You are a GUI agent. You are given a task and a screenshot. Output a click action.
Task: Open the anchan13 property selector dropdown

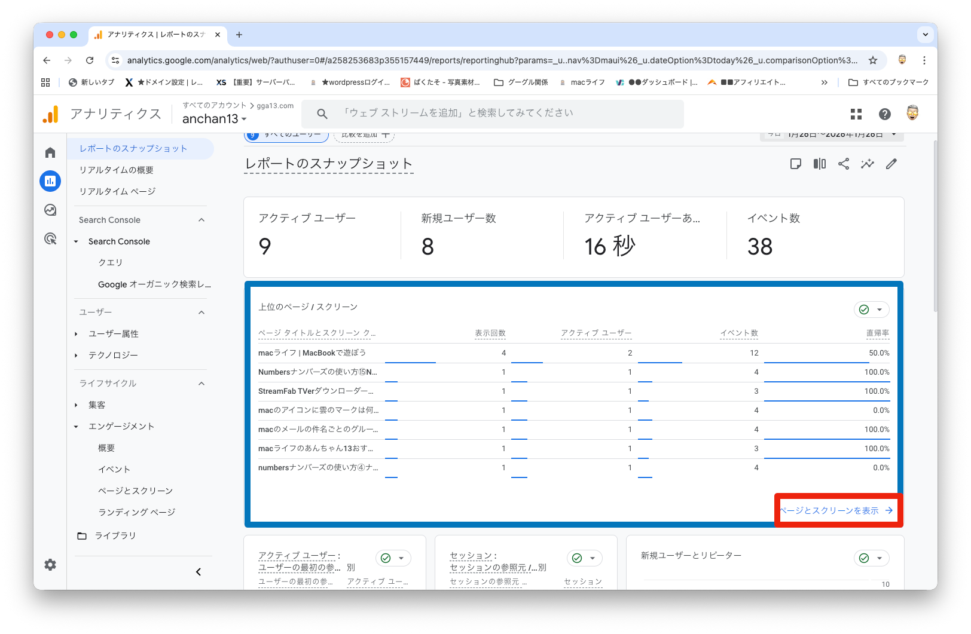tap(214, 119)
